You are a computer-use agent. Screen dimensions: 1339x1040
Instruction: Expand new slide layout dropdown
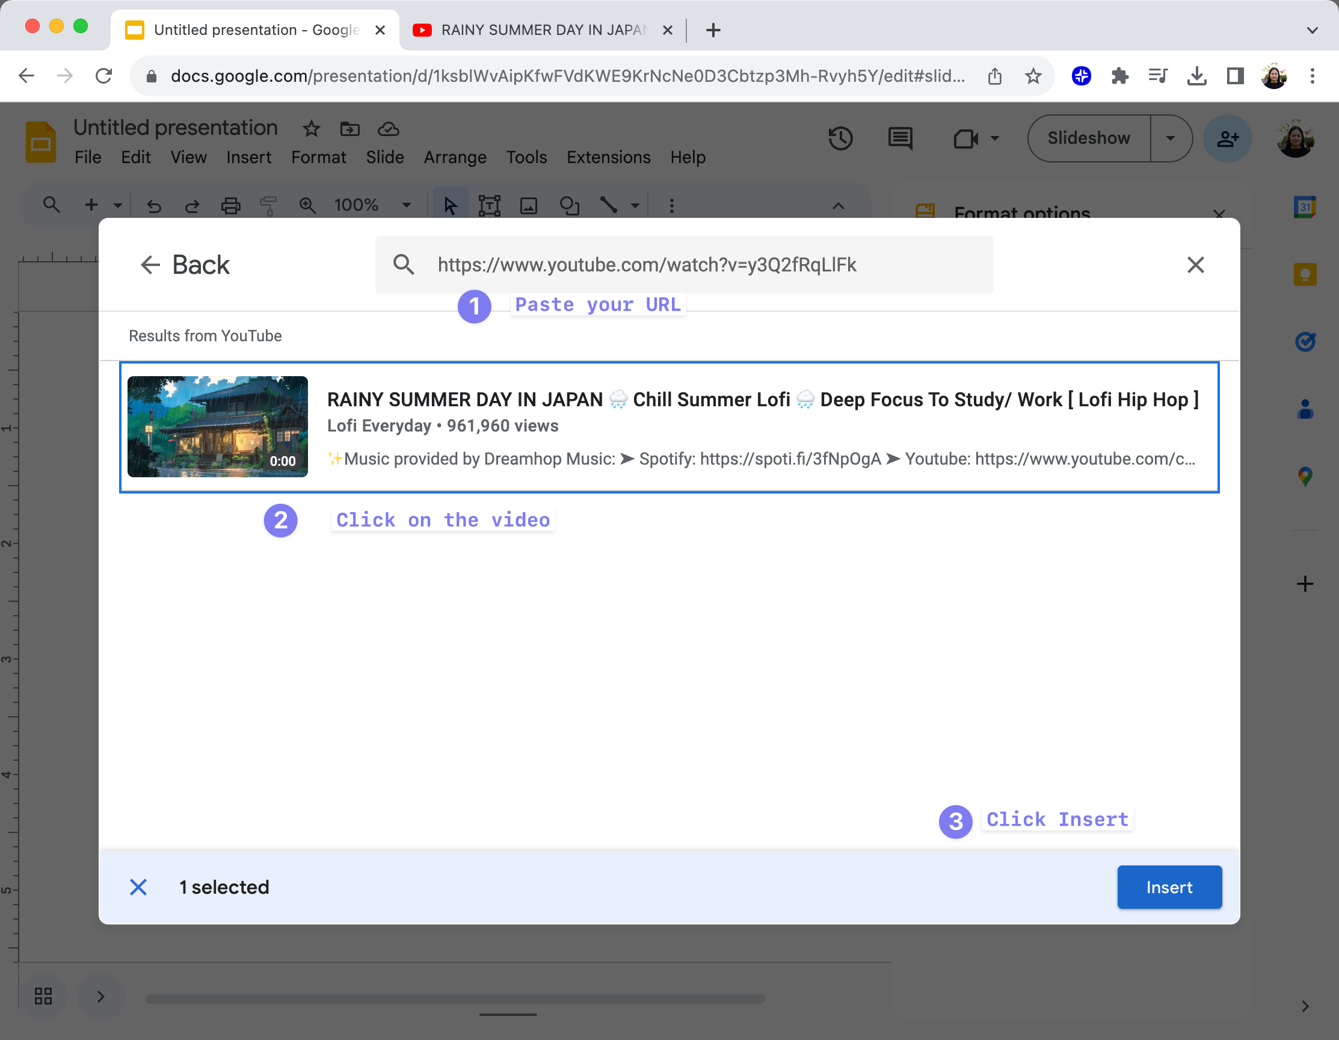[118, 206]
